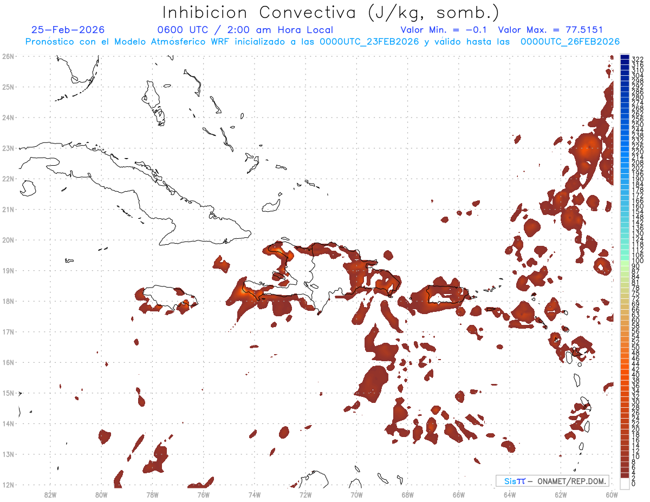This screenshot has height=502, width=650.
Task: Click the longitude label "66W"
Action: click(x=459, y=494)
